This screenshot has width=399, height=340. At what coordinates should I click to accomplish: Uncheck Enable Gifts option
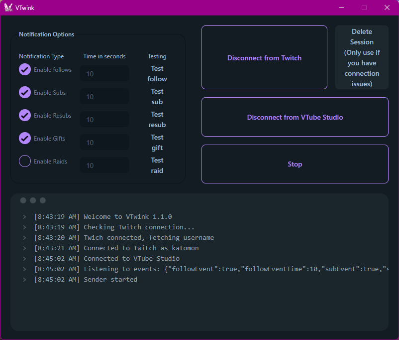25,139
